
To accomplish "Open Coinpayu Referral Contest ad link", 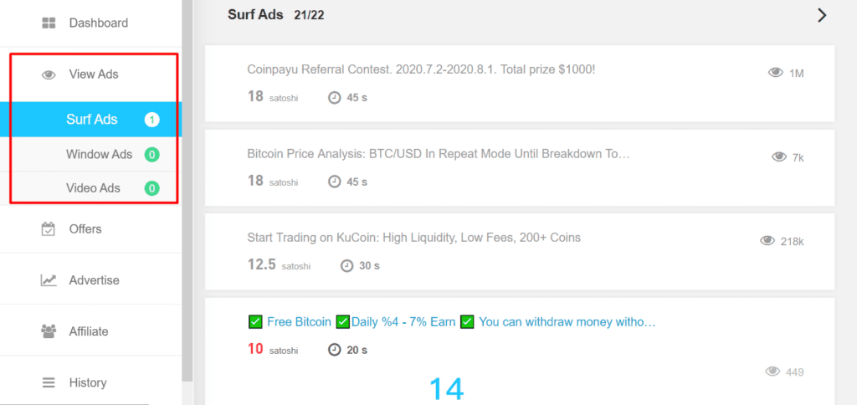I will (x=421, y=70).
